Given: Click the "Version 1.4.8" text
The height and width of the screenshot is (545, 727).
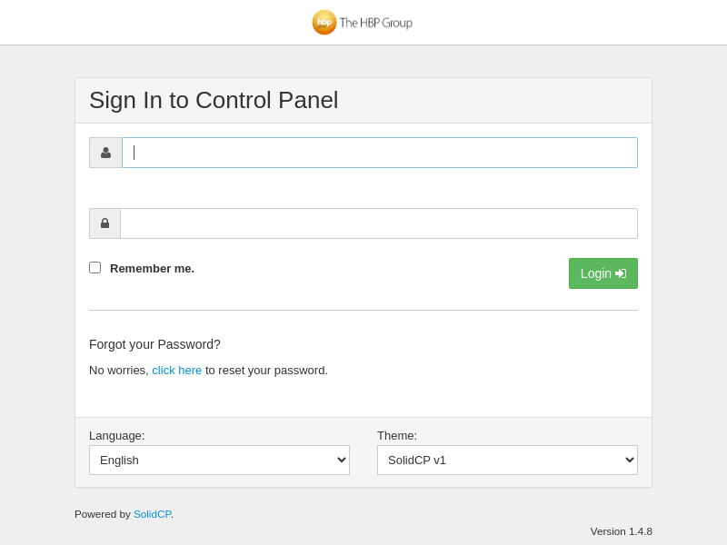Looking at the screenshot, I should tap(621, 531).
